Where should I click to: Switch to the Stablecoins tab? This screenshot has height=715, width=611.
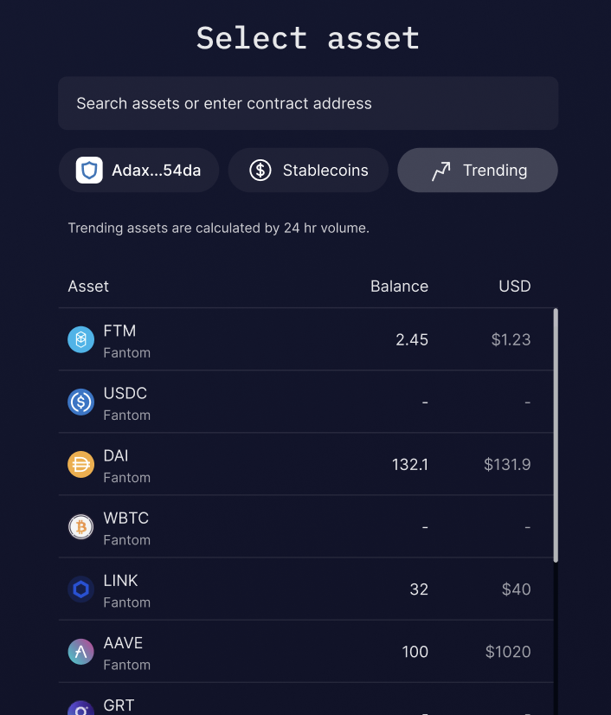308,170
